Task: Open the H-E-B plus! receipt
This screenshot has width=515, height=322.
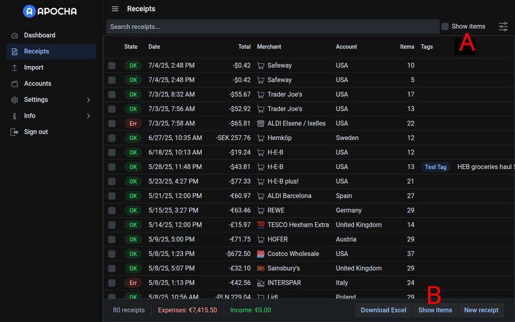Action: (x=309, y=181)
